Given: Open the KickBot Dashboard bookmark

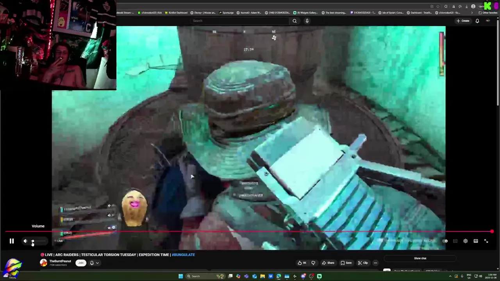Looking at the screenshot, I should click(176, 12).
